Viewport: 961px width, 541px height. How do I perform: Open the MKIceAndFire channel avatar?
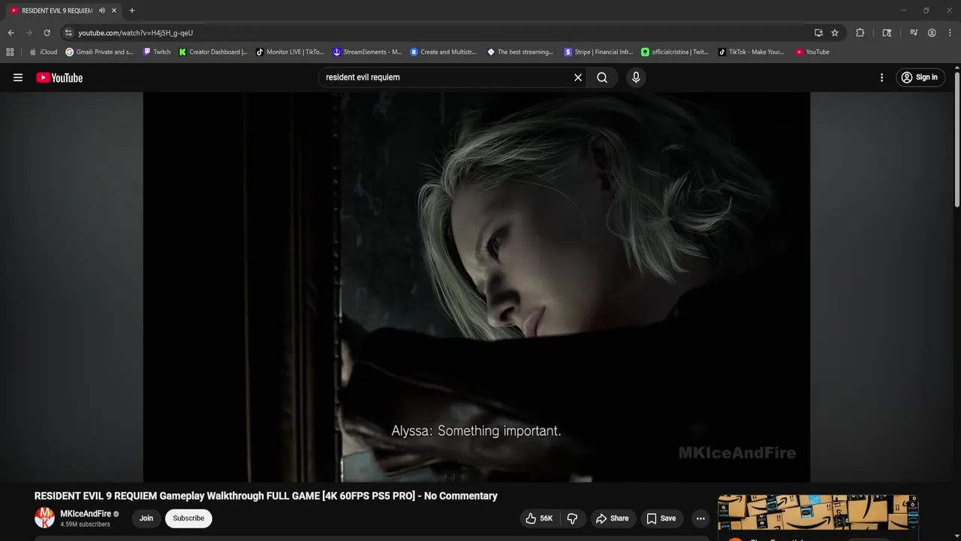(45, 518)
